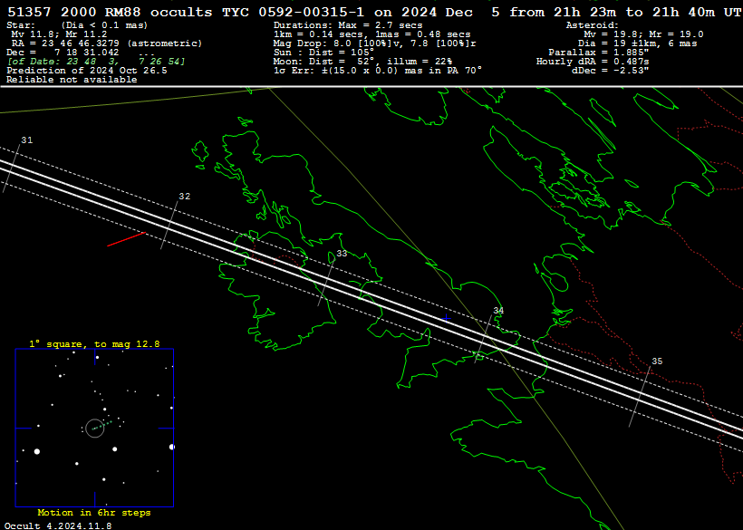Click 'Prediction of 2024 Oct 26.5' text
Screen dimensions: 743x530
(x=86, y=70)
